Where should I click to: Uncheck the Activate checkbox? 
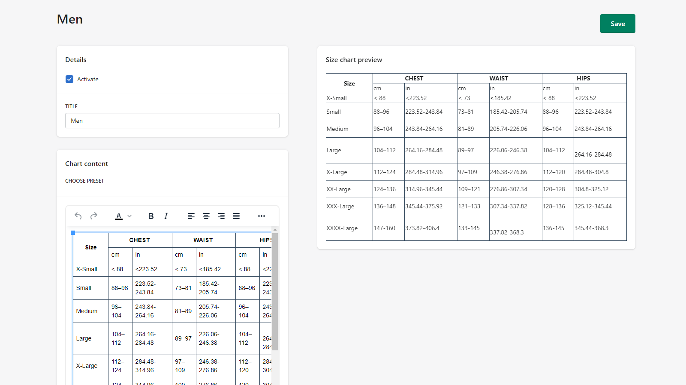[x=69, y=79]
